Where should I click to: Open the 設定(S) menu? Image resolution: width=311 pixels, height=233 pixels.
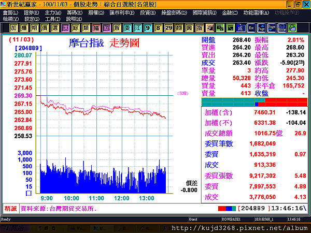tap(32, 19)
